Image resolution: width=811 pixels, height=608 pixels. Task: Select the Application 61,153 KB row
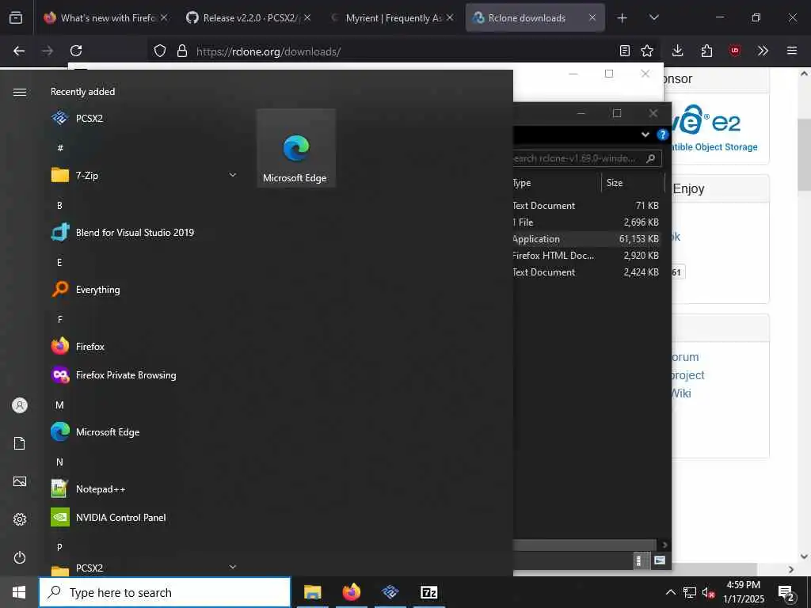[x=586, y=239]
